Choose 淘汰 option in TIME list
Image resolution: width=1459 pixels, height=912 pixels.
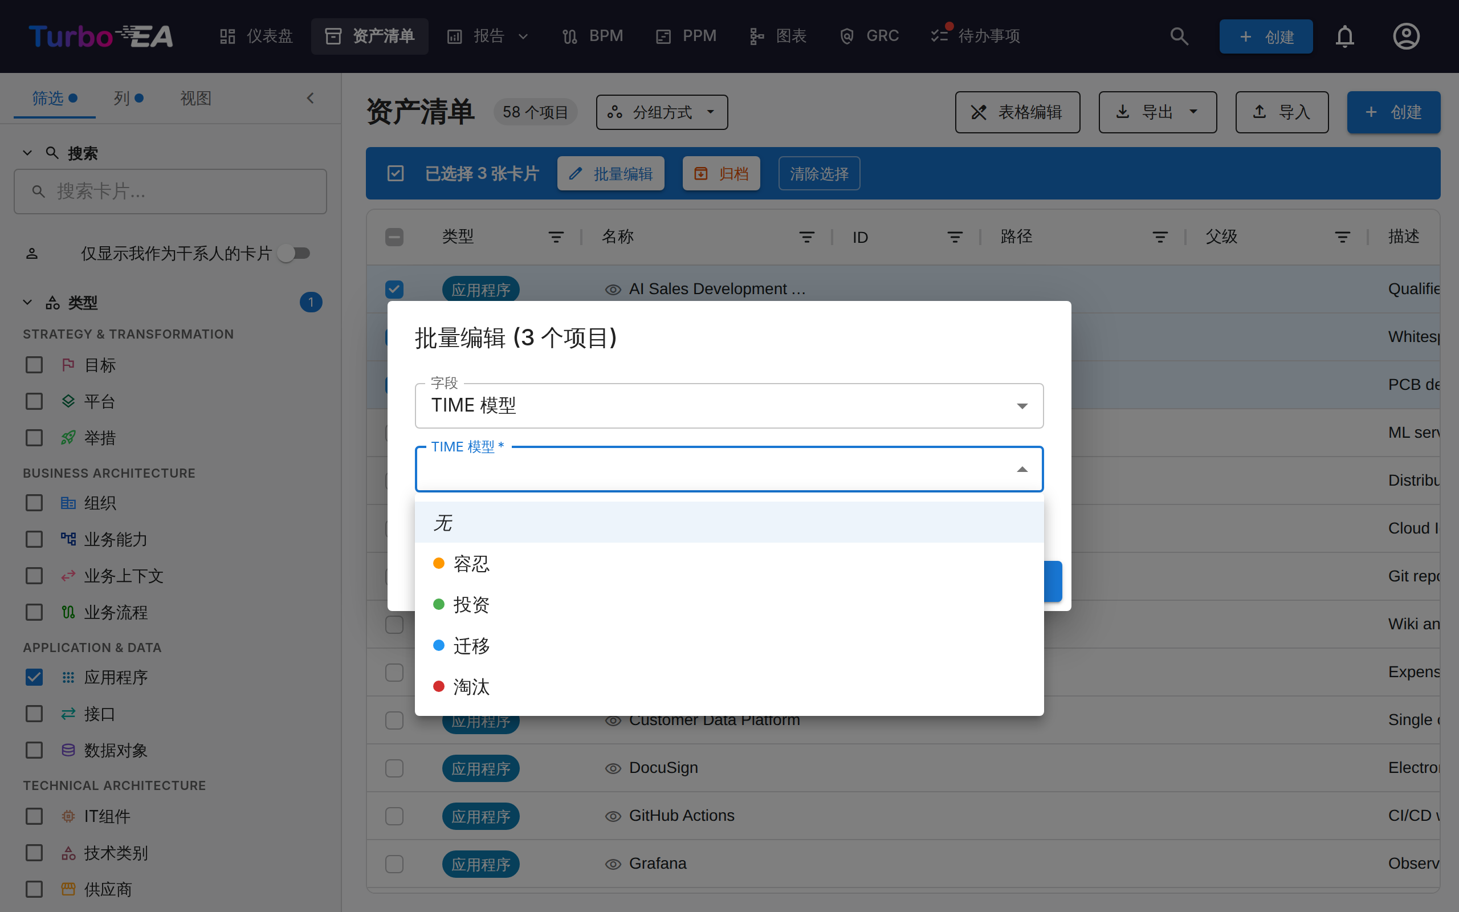click(x=729, y=686)
